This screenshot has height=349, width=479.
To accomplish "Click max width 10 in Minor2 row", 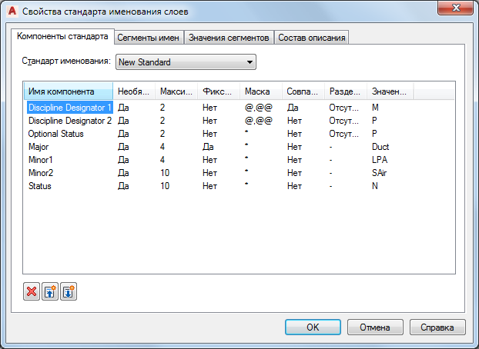I will coord(165,173).
